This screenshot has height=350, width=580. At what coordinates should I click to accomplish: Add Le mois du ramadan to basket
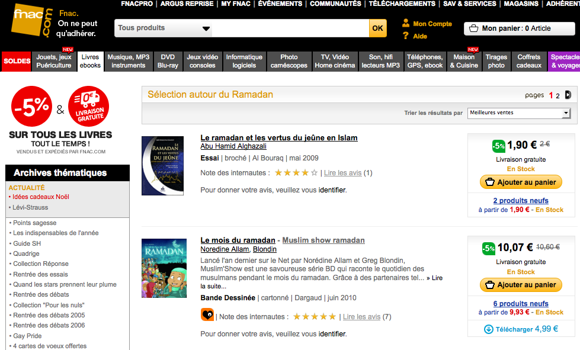click(521, 285)
